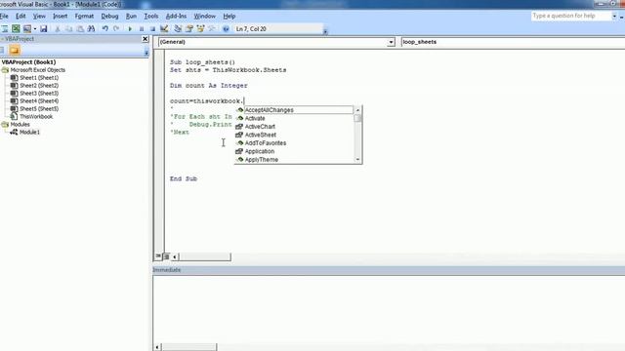The width and height of the screenshot is (625, 351).
Task: Open the Window menu
Action: [204, 16]
